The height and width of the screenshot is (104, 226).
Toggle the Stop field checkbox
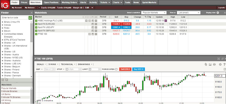pos(67,69)
